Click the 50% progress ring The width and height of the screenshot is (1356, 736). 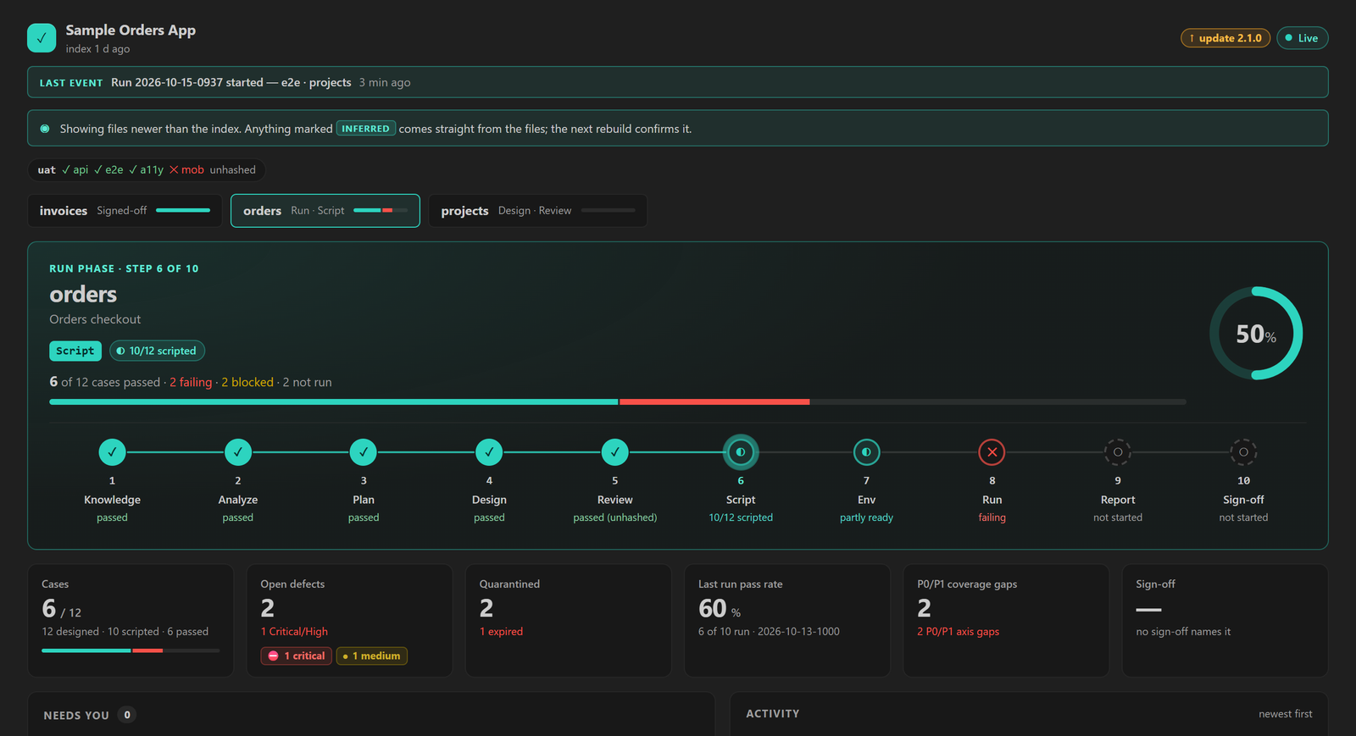click(1256, 333)
